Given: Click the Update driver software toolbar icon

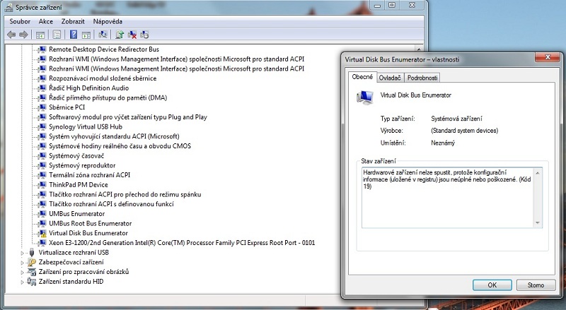Looking at the screenshot, I should click(x=120, y=34).
